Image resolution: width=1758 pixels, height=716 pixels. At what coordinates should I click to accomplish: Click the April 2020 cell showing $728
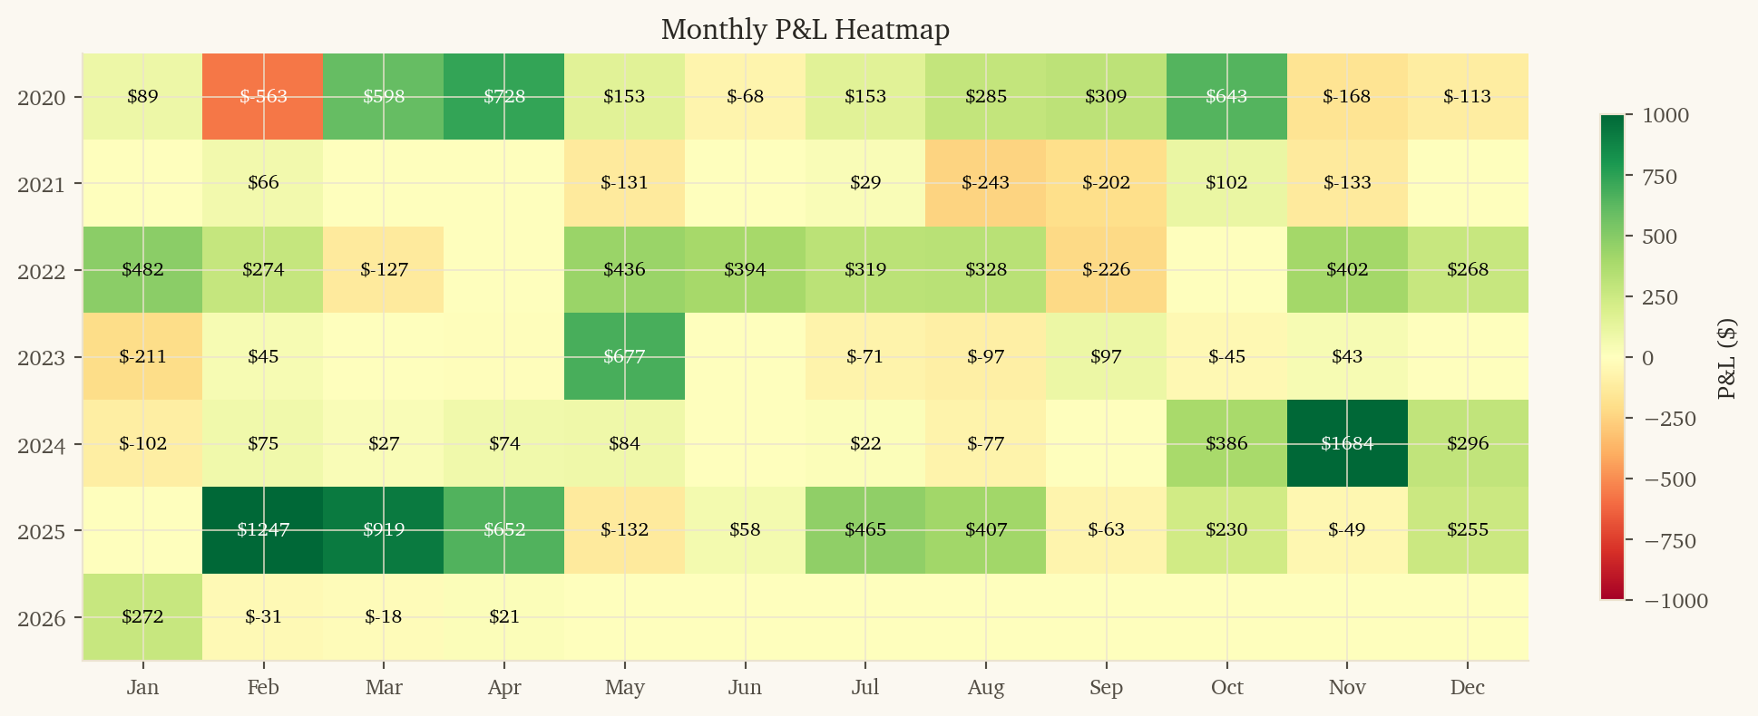point(504,96)
